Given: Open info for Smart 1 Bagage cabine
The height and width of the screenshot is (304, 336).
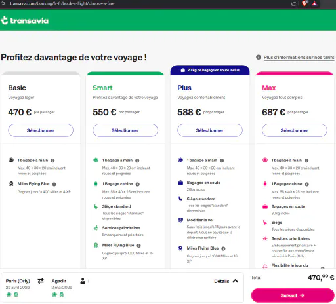Looking at the screenshot, I should click(x=138, y=184).
